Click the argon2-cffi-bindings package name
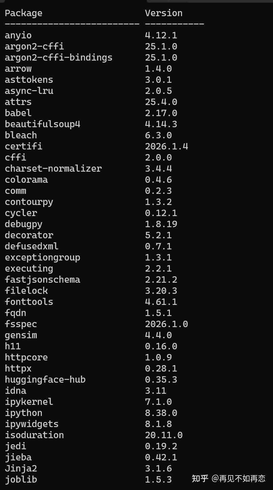273x490 pixels. [59, 58]
